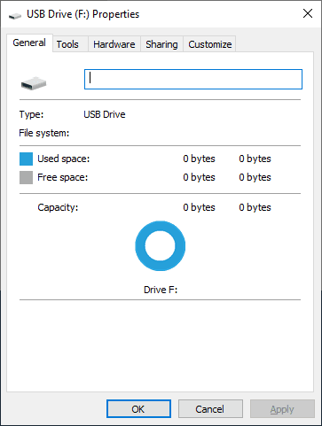Click the USB drive icon in title bar
The image size is (322, 426).
[15, 15]
